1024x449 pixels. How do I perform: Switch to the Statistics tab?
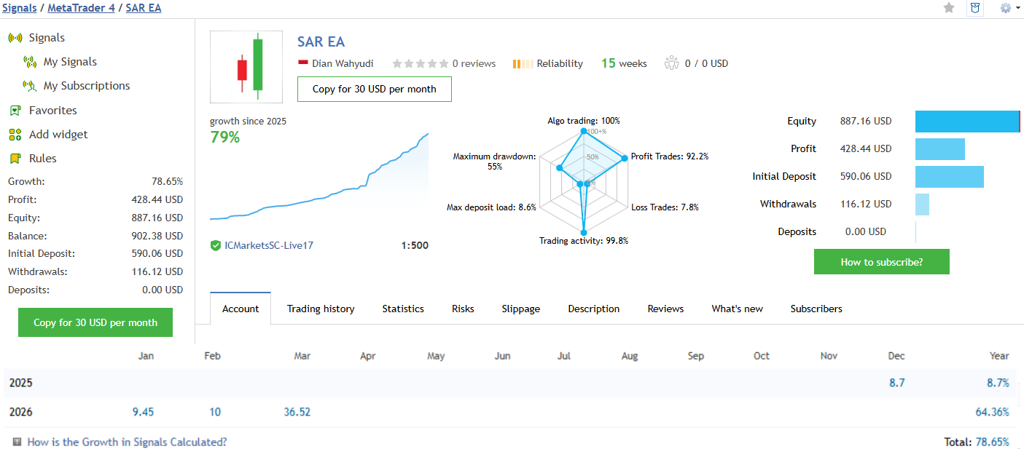(x=403, y=309)
